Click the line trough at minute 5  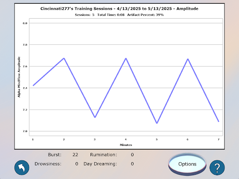(x=157, y=123)
